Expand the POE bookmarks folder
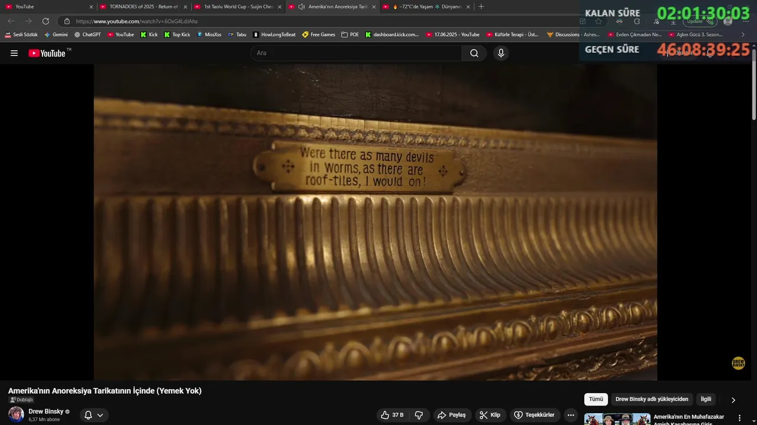Image resolution: width=757 pixels, height=425 pixels. [350, 34]
